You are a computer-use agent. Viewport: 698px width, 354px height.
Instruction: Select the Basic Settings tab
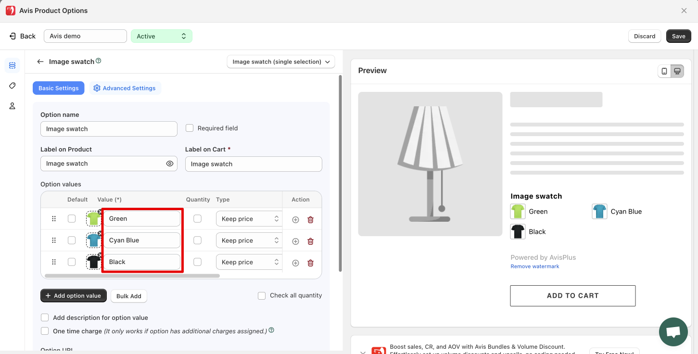(x=58, y=88)
